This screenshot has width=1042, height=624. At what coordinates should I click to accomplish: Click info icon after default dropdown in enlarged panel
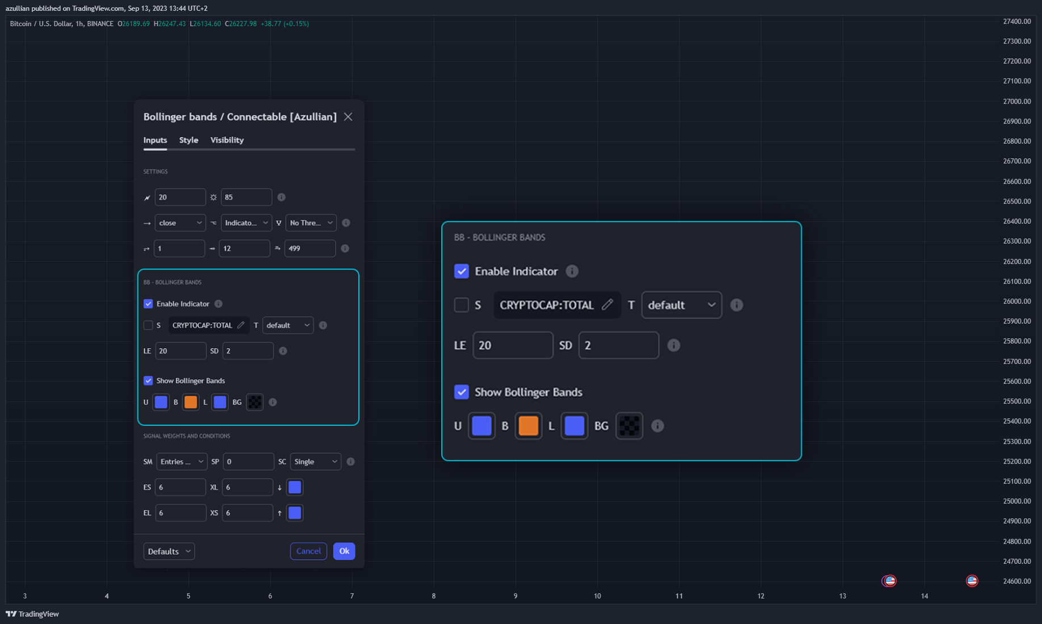(x=736, y=305)
